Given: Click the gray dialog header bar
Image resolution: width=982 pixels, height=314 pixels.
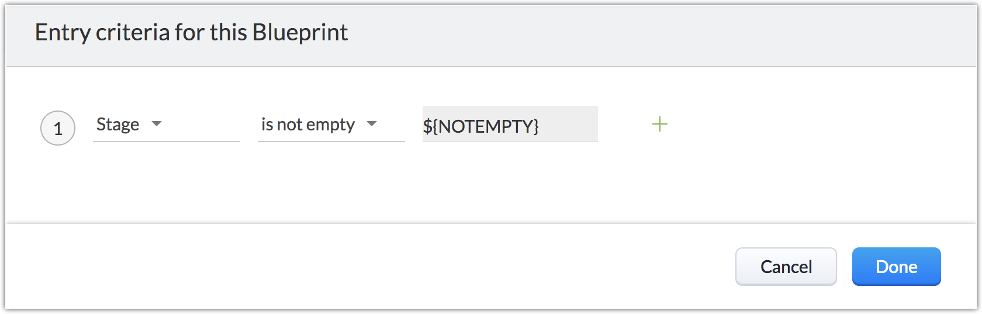Looking at the screenshot, I should pos(643,35).
